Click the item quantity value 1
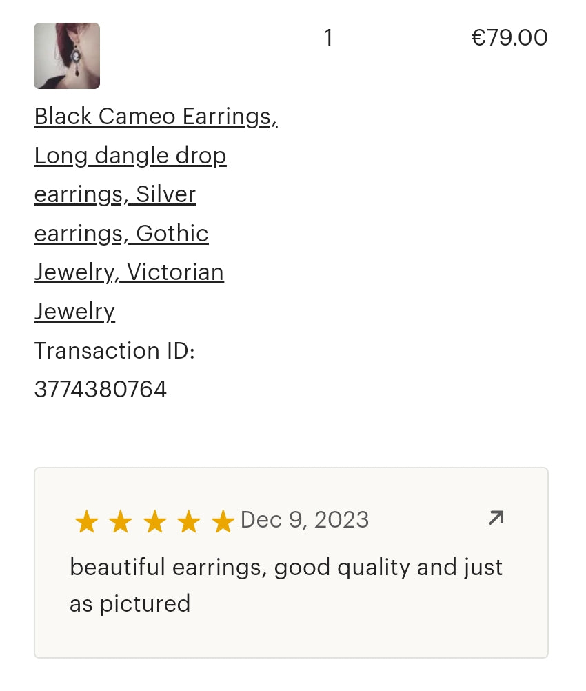The image size is (586, 691). pyautogui.click(x=328, y=38)
